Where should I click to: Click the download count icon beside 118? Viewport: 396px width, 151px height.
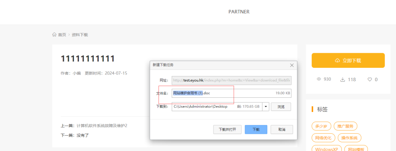343,79
